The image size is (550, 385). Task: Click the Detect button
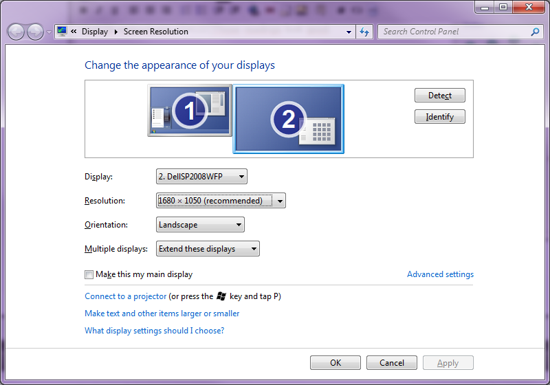click(x=440, y=96)
